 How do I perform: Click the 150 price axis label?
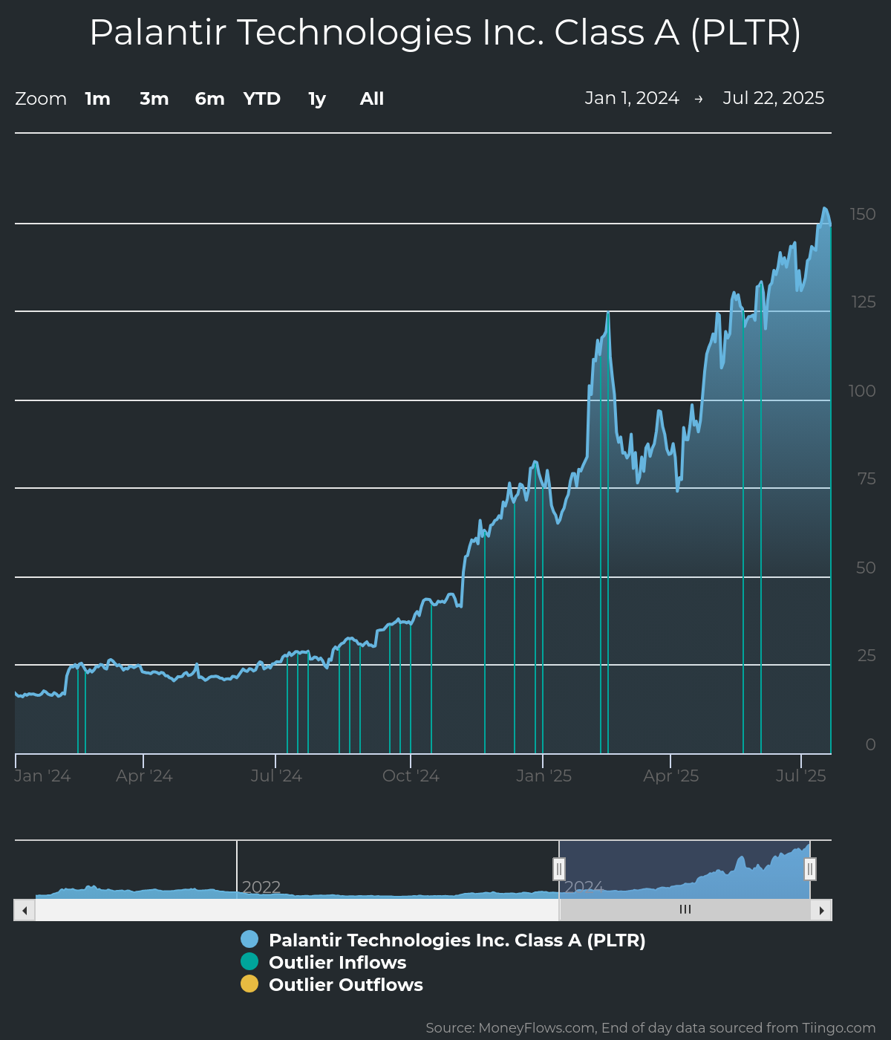coord(863,215)
